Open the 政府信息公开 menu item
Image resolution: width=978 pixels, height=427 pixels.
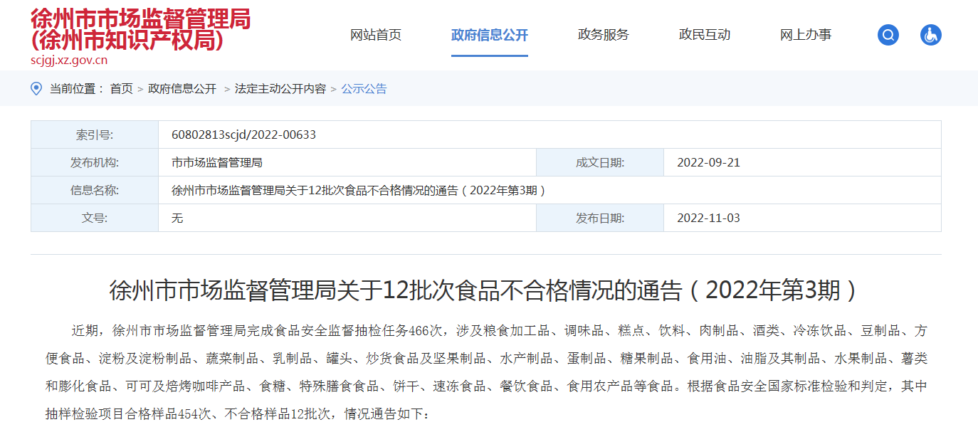point(490,35)
